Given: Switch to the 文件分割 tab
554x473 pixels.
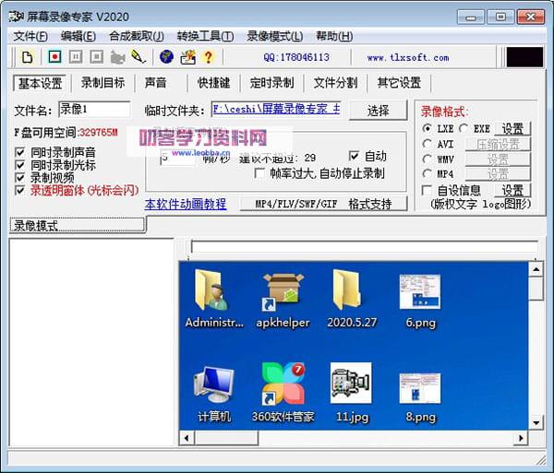Looking at the screenshot, I should pyautogui.click(x=335, y=83).
